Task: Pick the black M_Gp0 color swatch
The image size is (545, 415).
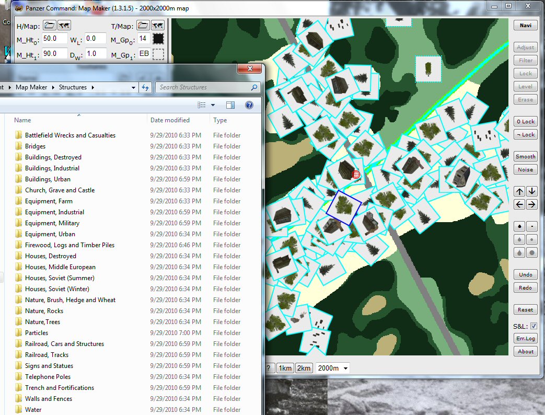Action: point(158,39)
